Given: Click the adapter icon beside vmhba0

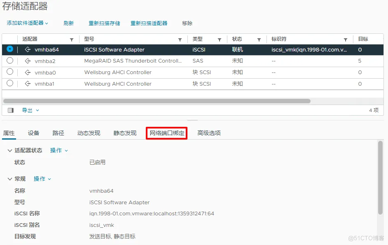Looking at the screenshot, I should 28,72.
